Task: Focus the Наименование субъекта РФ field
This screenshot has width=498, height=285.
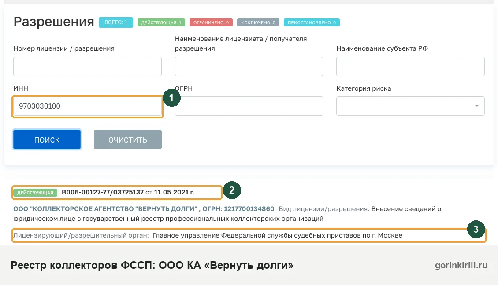Action: click(410, 66)
